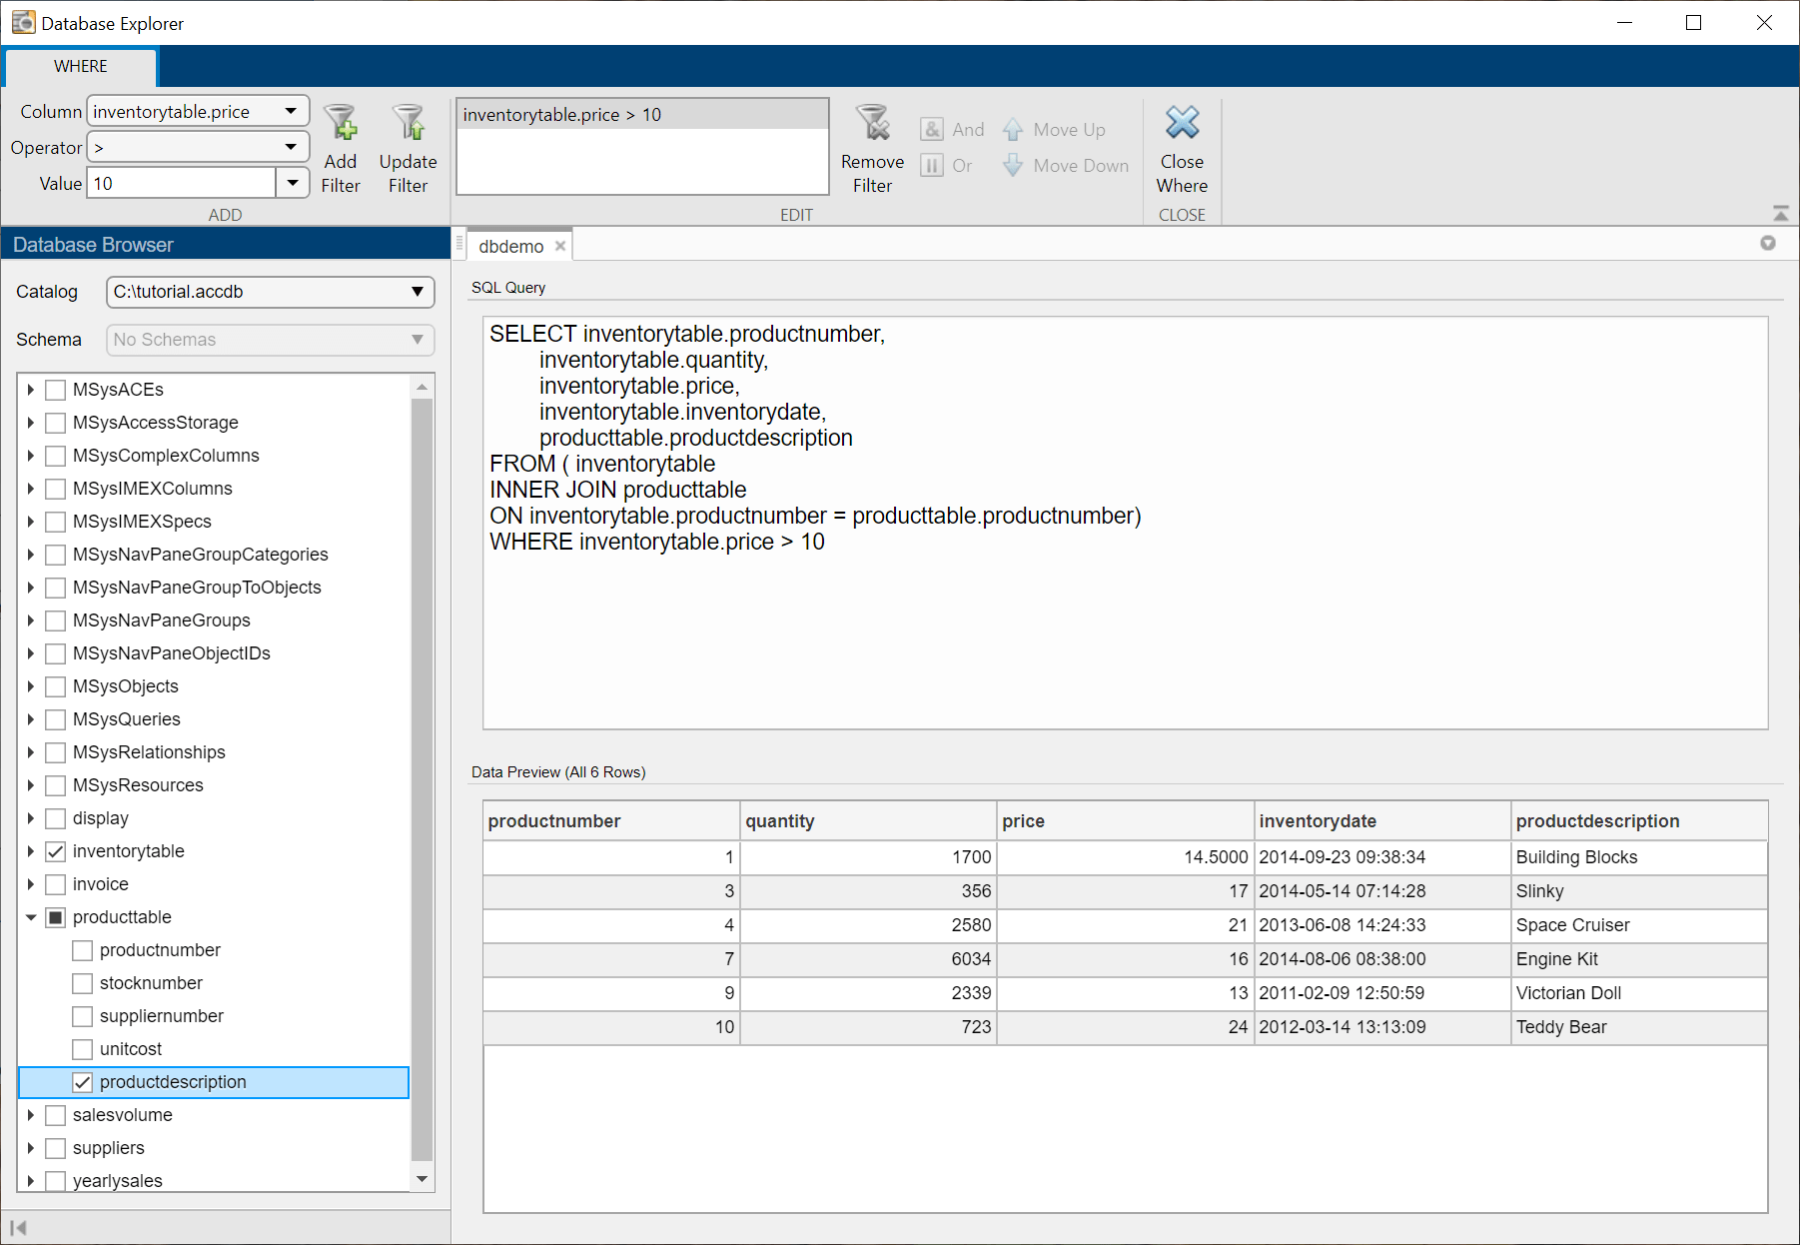Click the Close Where X icon
The width and height of the screenshot is (1800, 1245).
coord(1182,124)
